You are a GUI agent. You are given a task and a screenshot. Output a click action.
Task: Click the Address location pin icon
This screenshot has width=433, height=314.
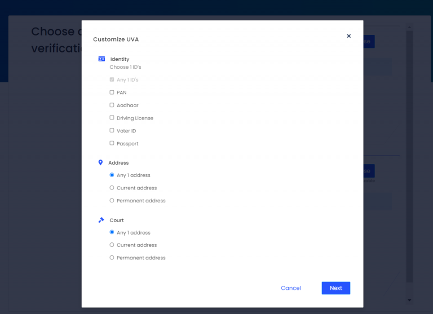101,162
